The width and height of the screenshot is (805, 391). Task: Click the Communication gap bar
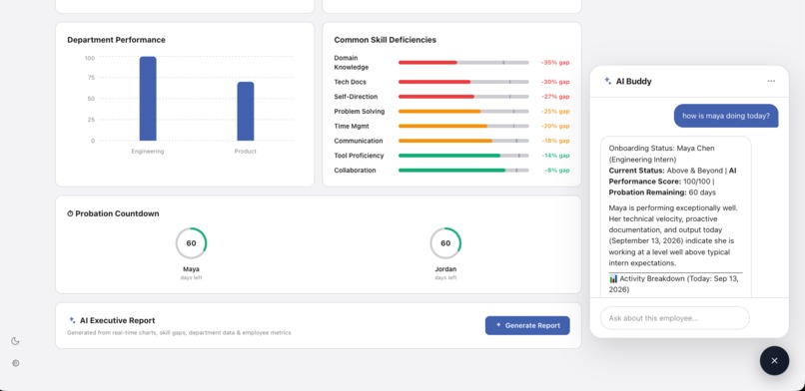[463, 141]
